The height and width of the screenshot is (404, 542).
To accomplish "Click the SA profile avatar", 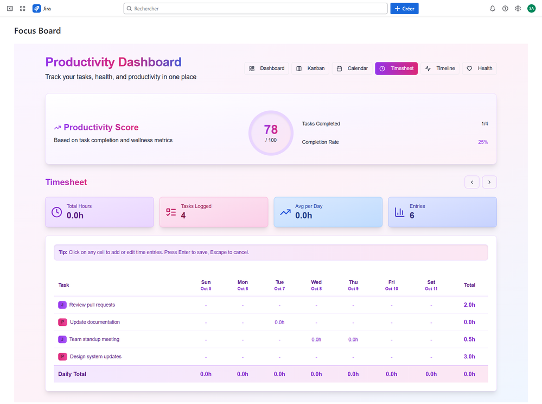I will tap(531, 8).
